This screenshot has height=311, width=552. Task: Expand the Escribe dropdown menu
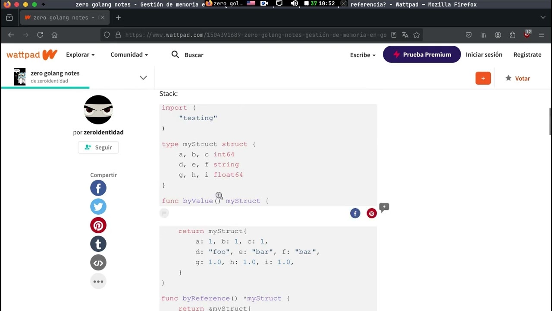363,55
